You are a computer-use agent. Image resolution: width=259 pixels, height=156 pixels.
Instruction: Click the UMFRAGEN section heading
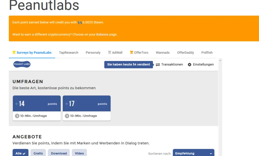click(28, 82)
